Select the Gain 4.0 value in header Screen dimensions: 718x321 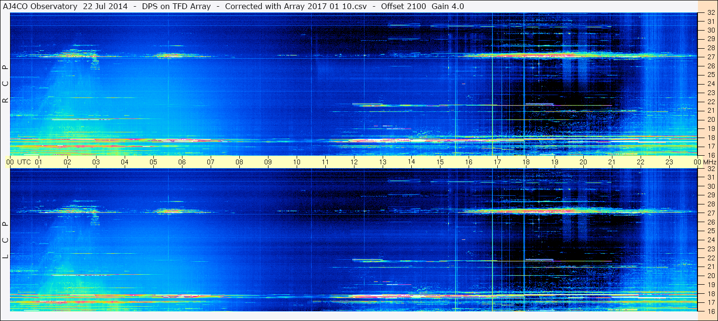[x=448, y=7]
